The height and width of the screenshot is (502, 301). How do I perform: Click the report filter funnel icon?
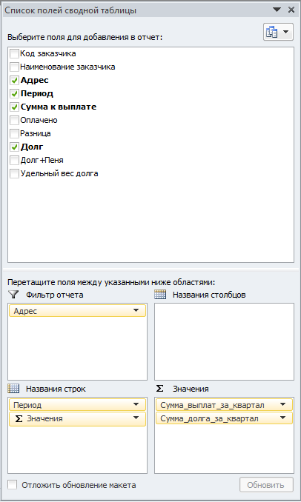point(14,294)
